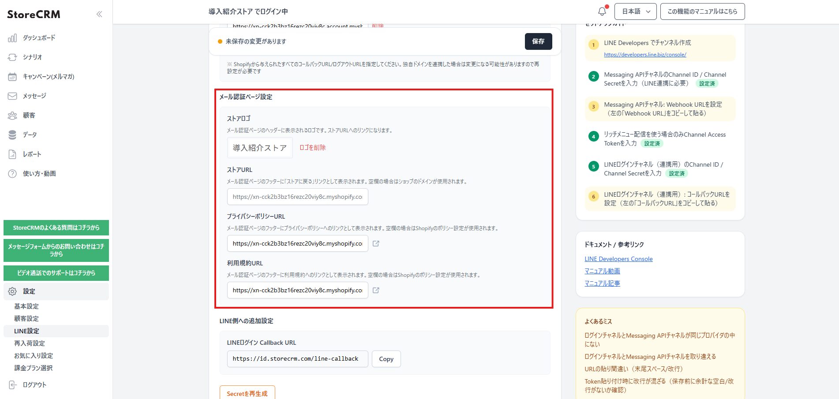
Task: Open LINE Developers Console link
Action: coord(618,259)
